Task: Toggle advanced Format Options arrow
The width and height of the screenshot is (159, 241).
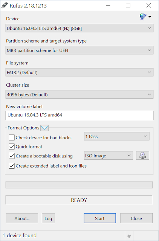Action: 44,128
